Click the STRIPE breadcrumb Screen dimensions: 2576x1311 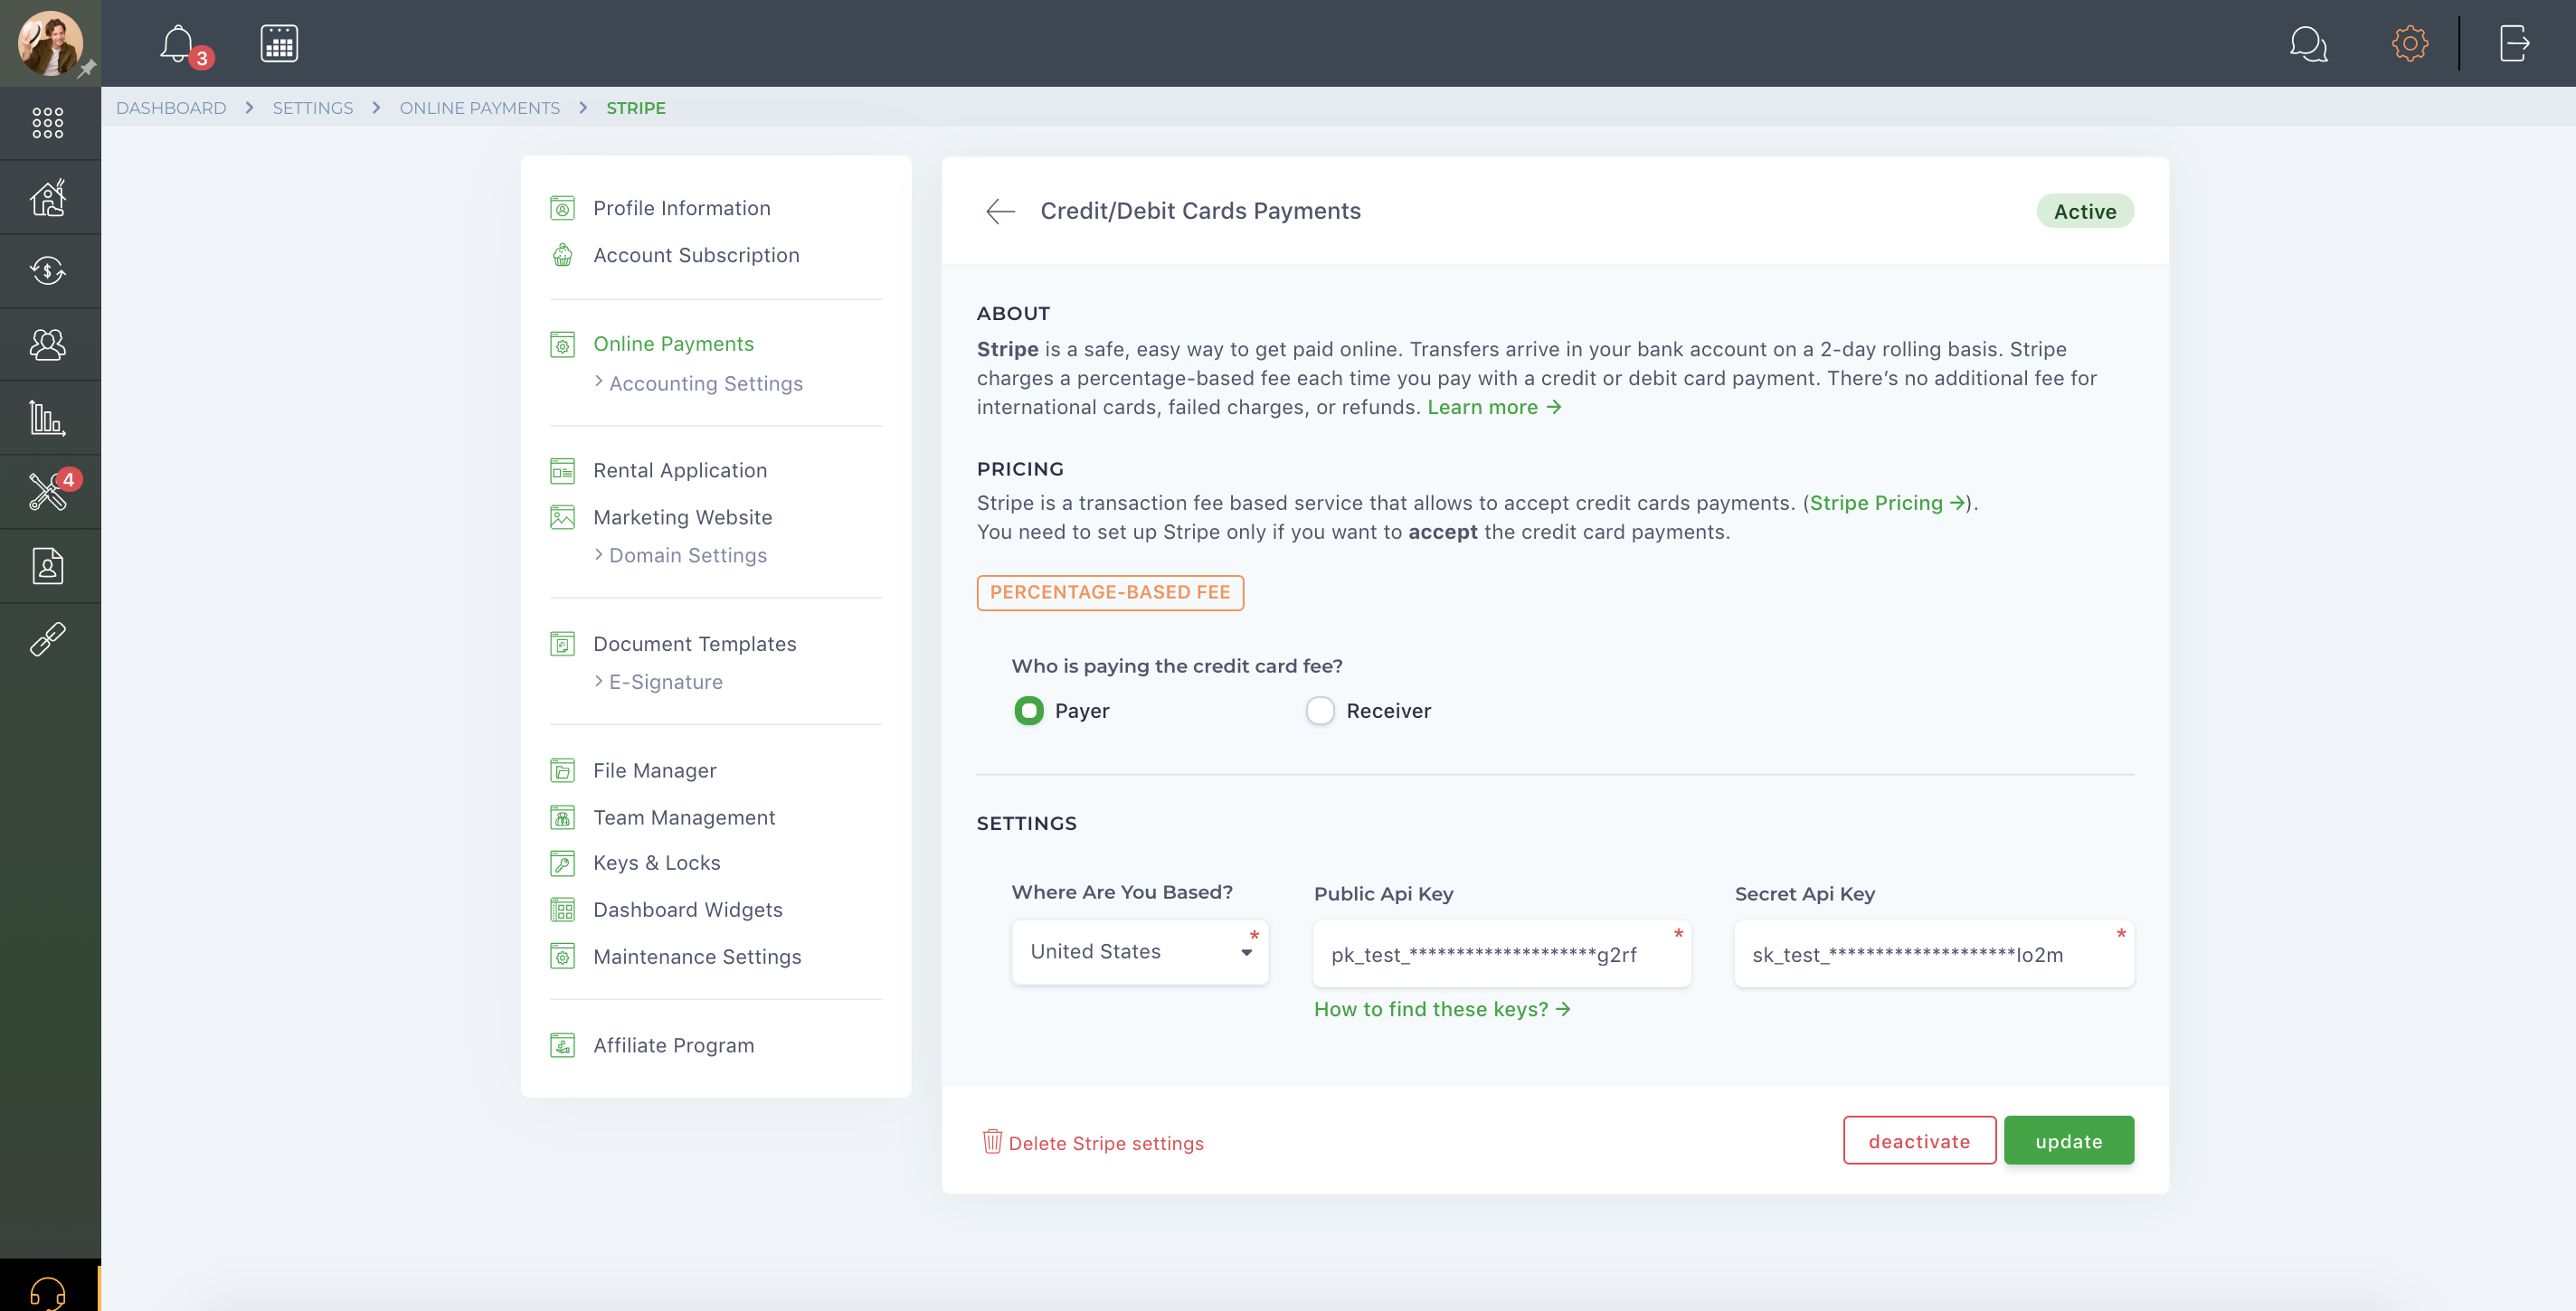point(636,108)
